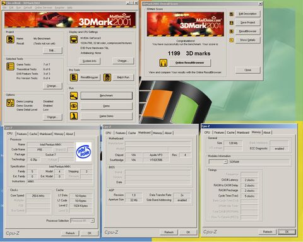Screen dimensions: 303x242
Task: Launch the Game Demo button
Action: (107, 116)
